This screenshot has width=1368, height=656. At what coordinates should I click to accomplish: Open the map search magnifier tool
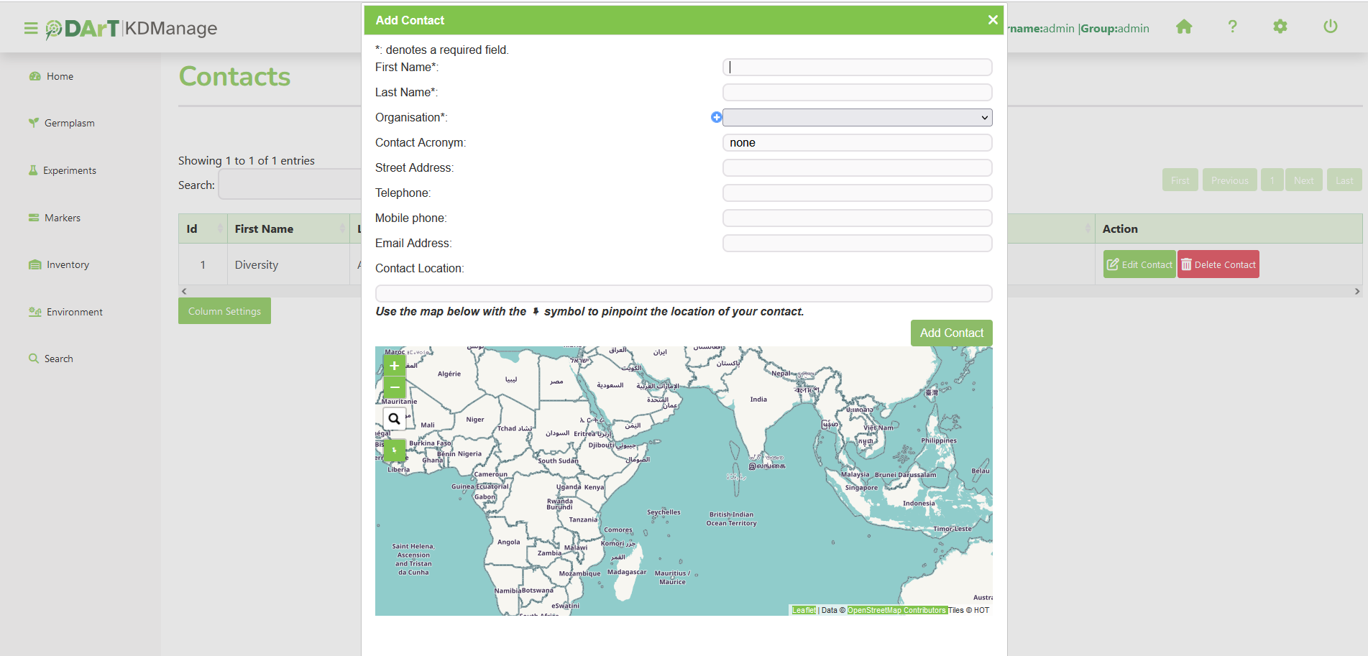pyautogui.click(x=394, y=419)
